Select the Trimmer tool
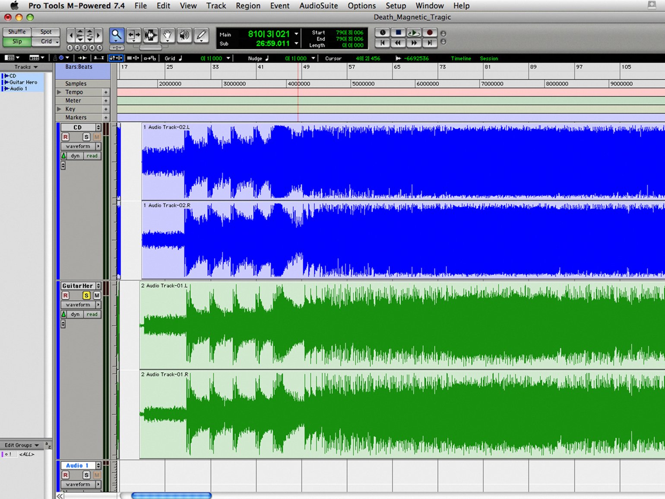This screenshot has width=665, height=499. 134,35
